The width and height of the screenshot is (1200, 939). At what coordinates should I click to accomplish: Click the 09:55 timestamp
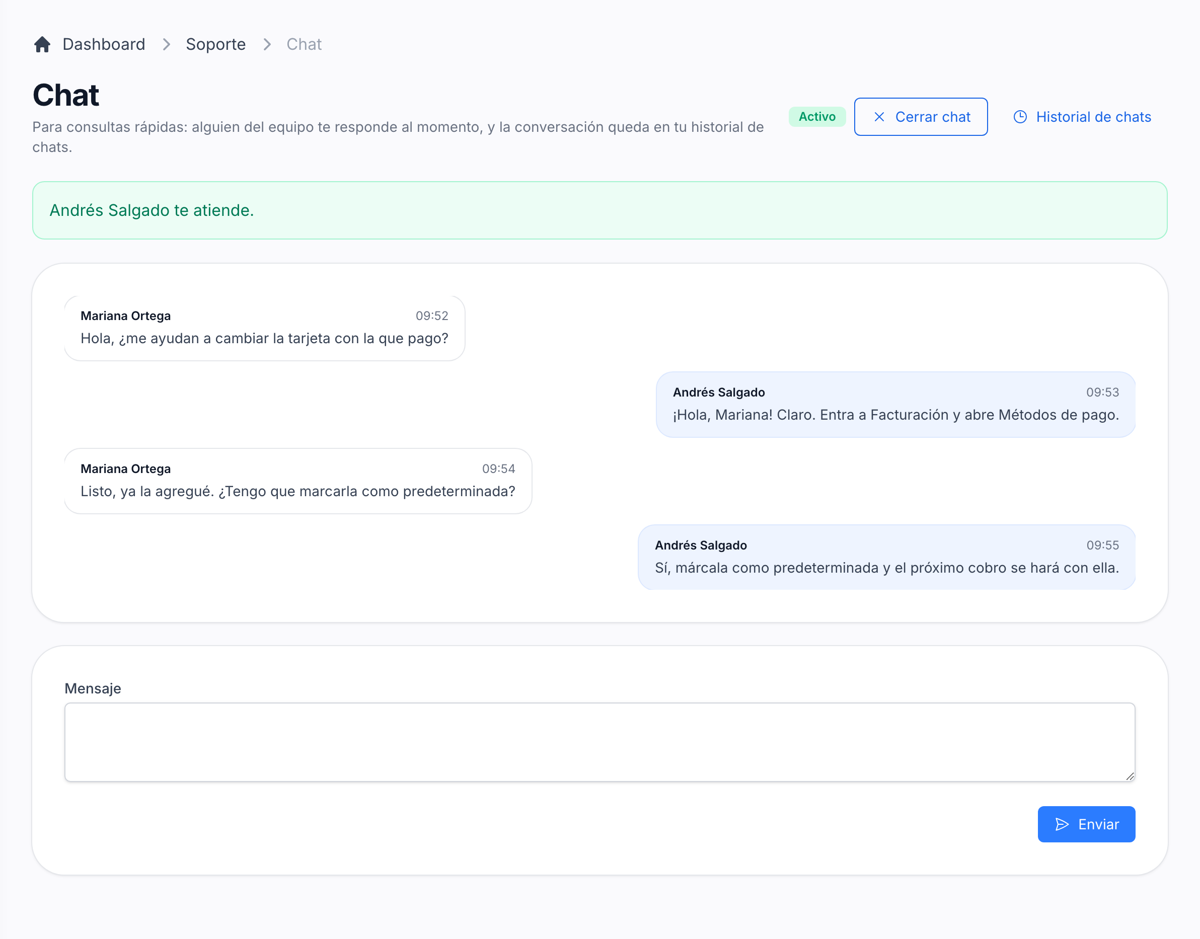1102,545
